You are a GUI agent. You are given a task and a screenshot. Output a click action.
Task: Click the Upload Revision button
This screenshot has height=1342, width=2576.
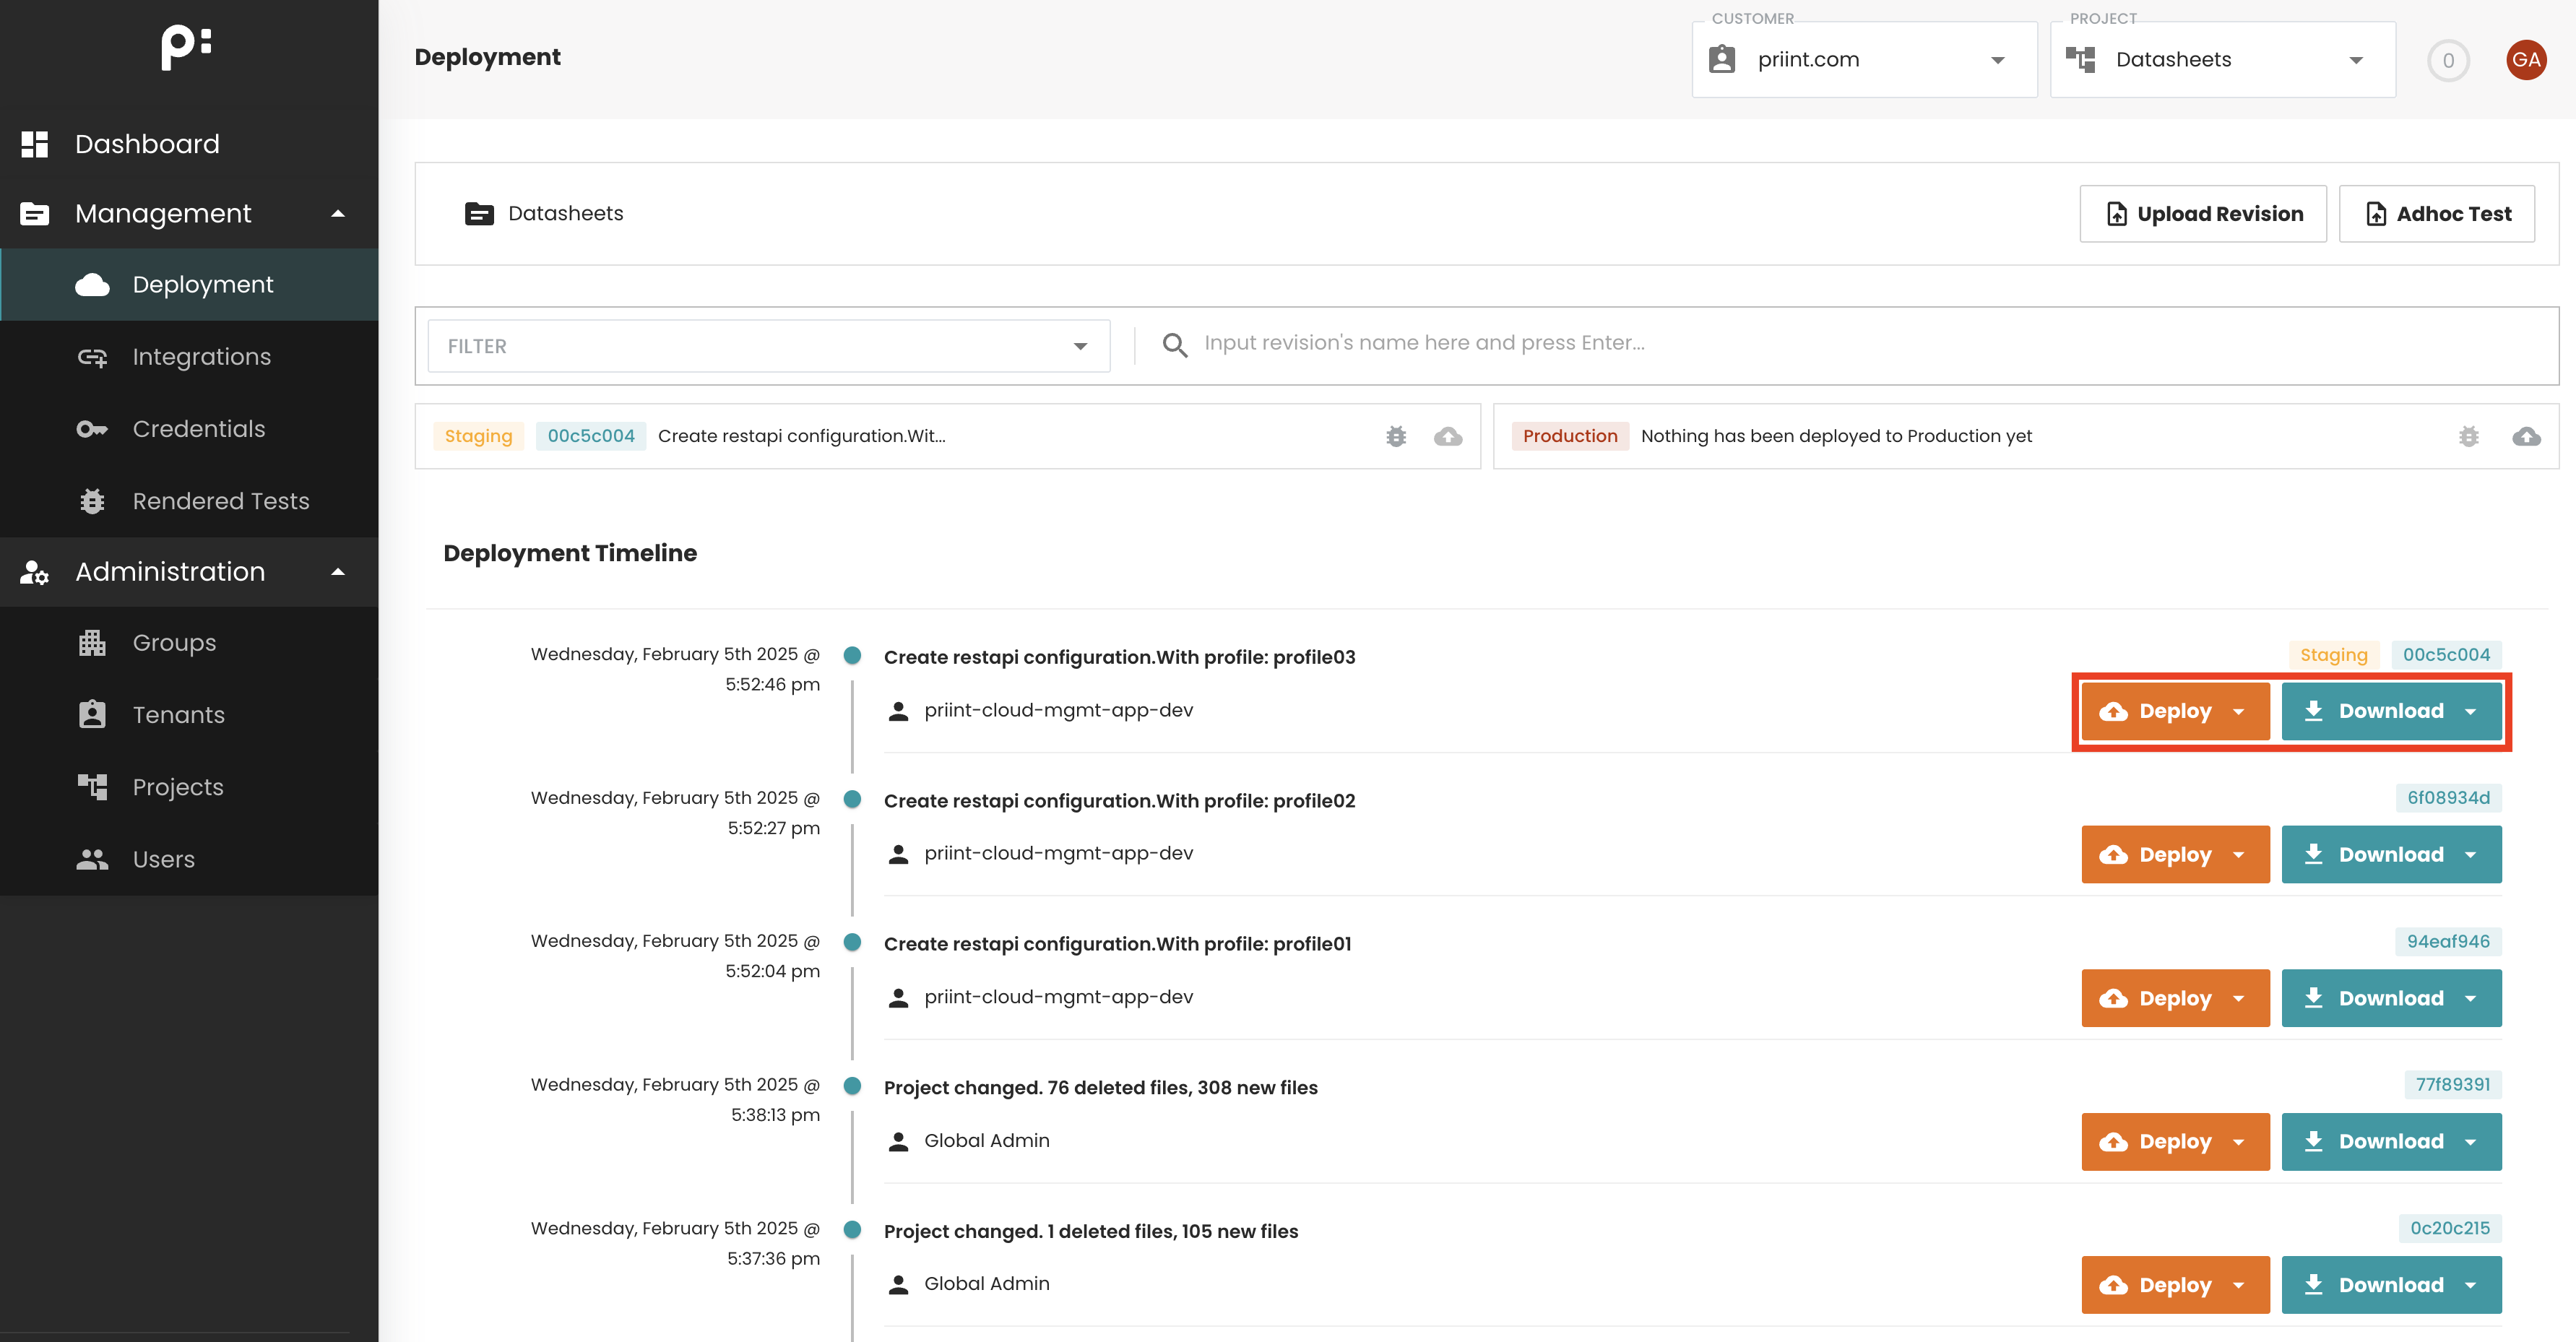click(x=2203, y=213)
